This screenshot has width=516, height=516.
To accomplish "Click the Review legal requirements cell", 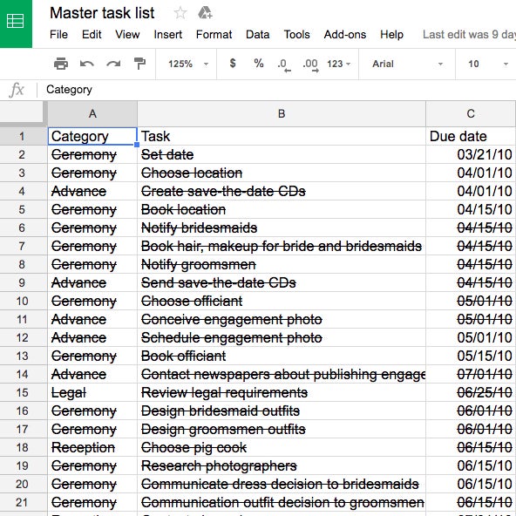I will point(282,392).
